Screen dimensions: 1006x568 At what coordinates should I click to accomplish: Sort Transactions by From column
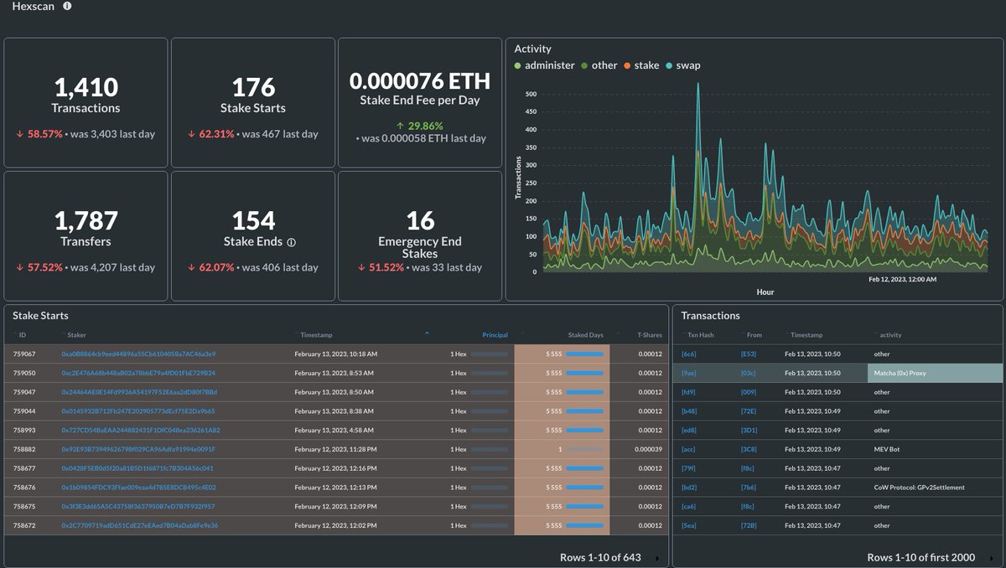tap(753, 335)
